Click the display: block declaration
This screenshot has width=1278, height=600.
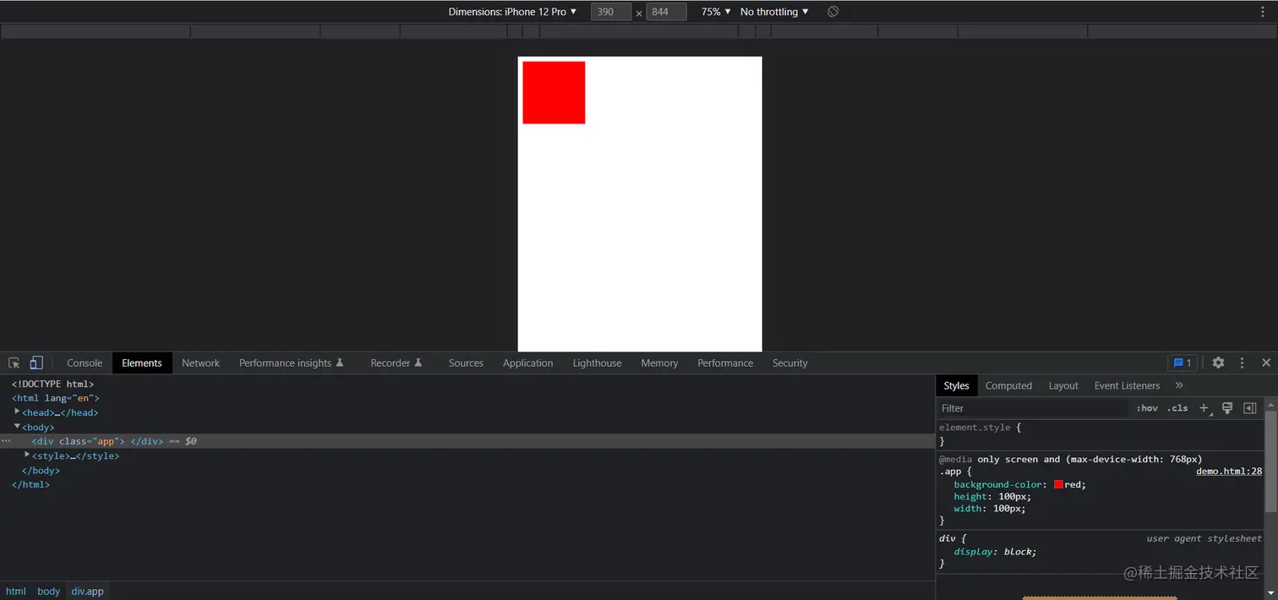coord(995,551)
